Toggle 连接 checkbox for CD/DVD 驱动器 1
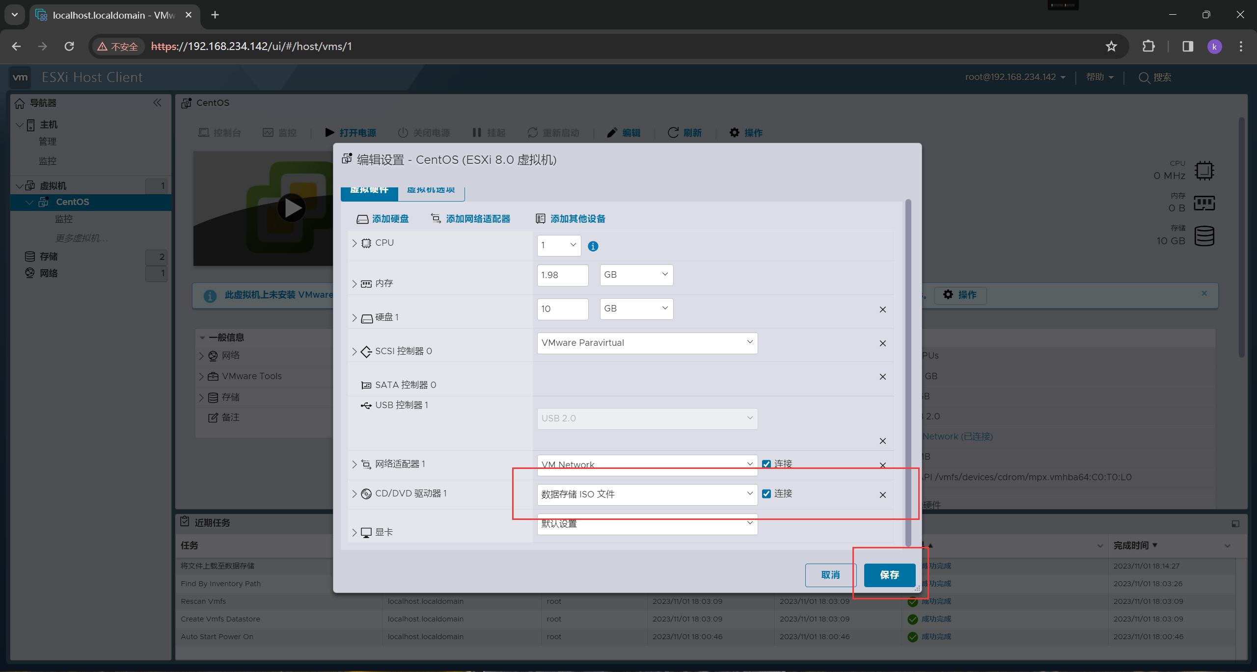1257x672 pixels. point(766,493)
